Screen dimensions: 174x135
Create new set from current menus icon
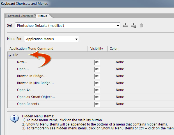133,25
